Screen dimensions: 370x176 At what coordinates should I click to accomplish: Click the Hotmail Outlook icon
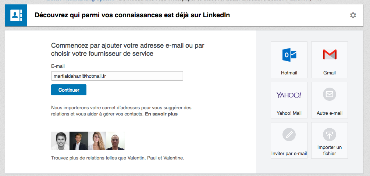[x=289, y=55]
